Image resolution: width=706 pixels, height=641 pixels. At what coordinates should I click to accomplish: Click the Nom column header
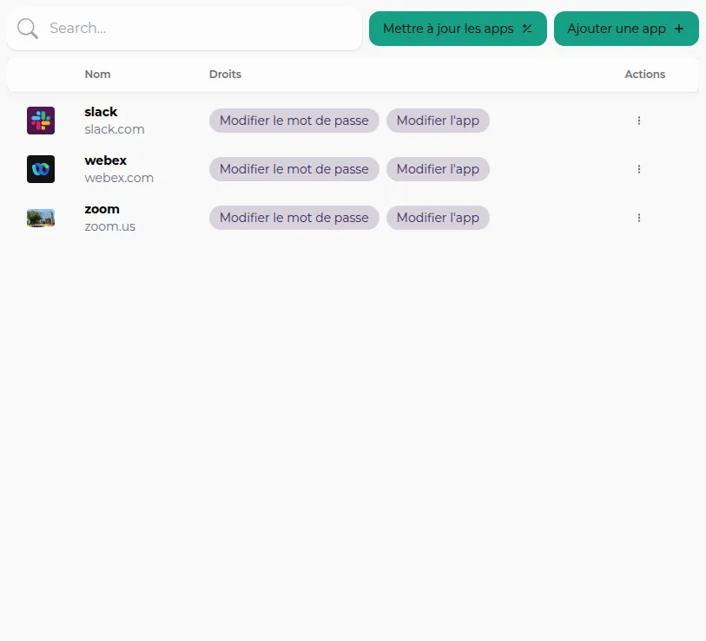97,75
